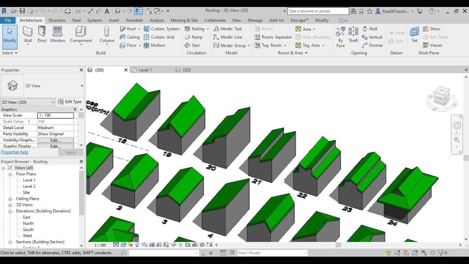Select the South elevation in Project Browser
Image resolution: width=469 pixels, height=264 pixels.
[x=28, y=230]
